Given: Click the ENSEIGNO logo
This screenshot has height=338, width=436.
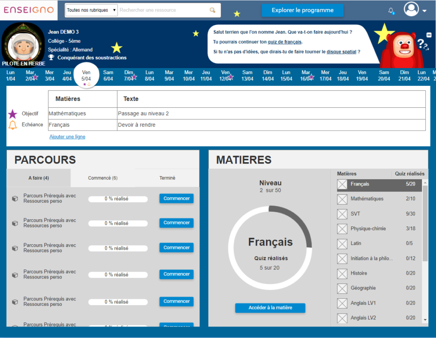Looking at the screenshot, I should (29, 10).
